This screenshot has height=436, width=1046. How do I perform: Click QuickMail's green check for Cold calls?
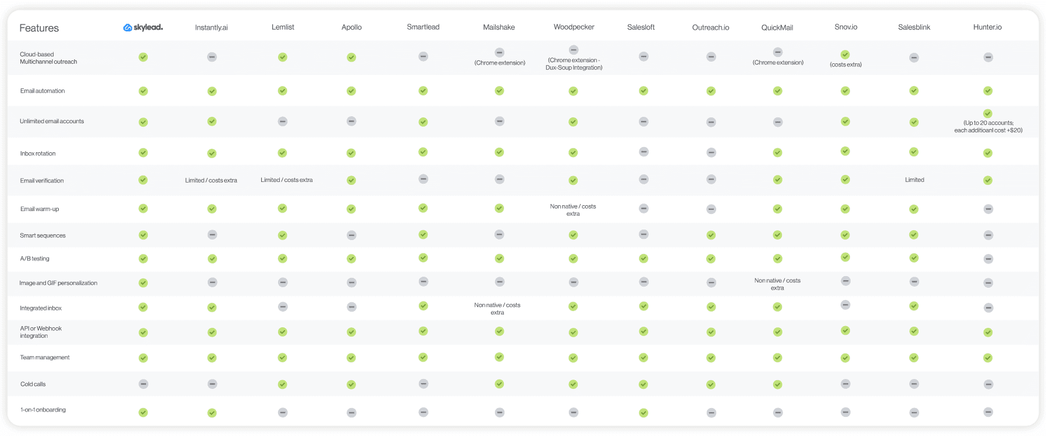(x=778, y=384)
